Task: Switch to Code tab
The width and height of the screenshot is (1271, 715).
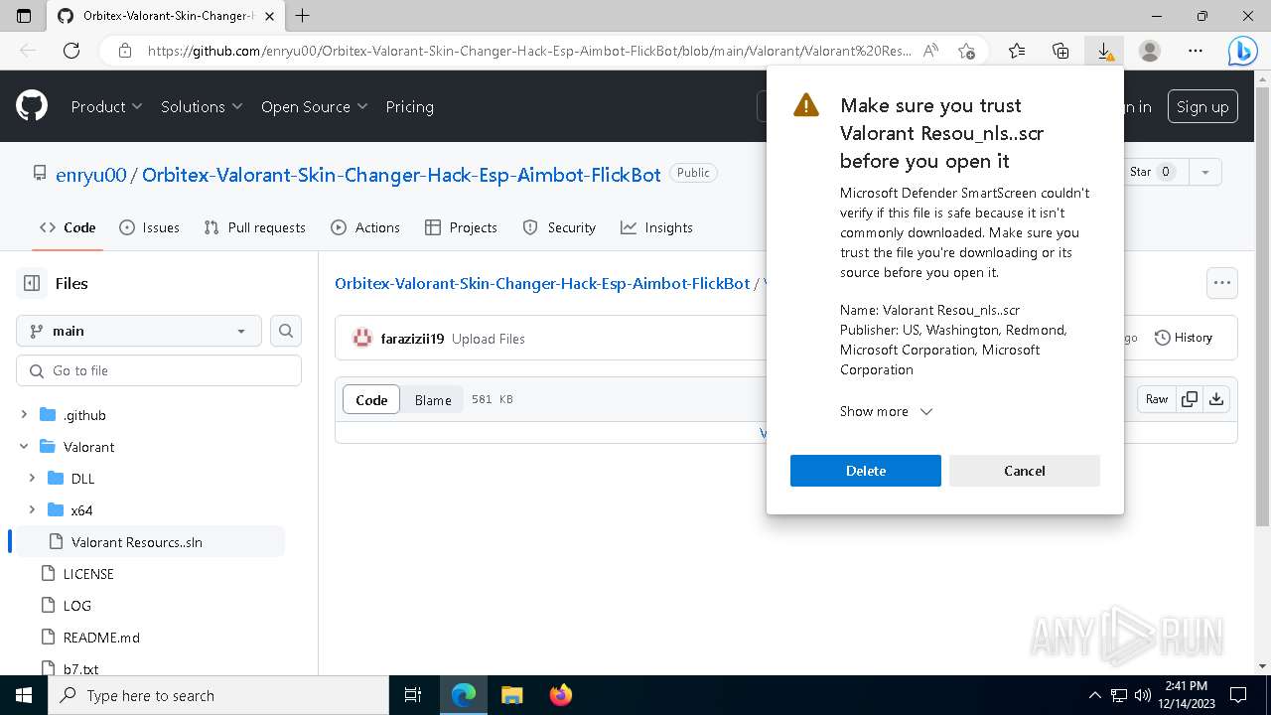Action: [68, 227]
